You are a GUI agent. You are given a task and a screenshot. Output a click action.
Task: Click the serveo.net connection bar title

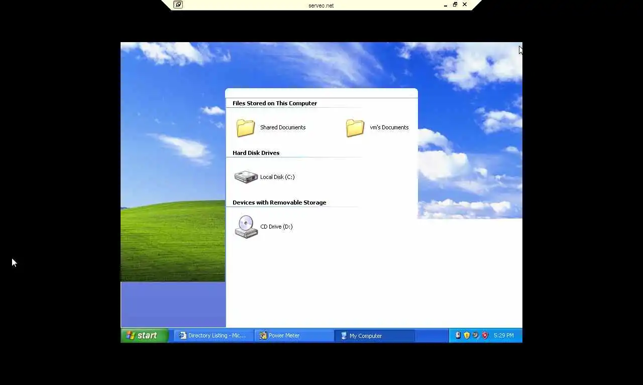321,6
